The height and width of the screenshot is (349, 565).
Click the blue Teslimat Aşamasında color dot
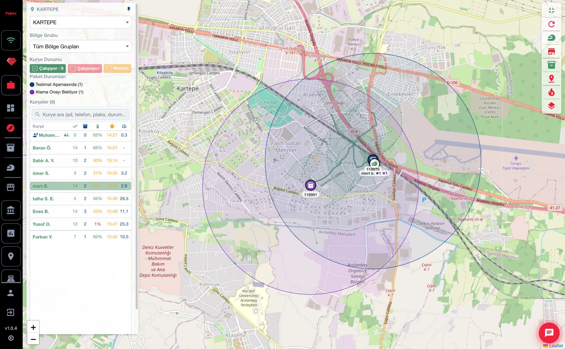[x=32, y=85]
